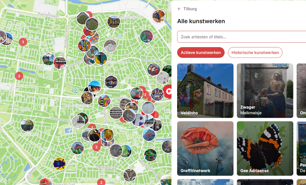Select the green frog artwork marker near Broekhovenseweg
Viewport: 306px width, 185px height.
click(x=150, y=155)
